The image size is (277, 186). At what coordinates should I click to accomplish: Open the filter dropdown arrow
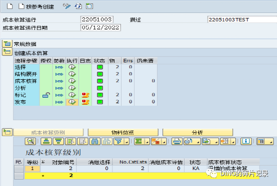(x=127, y=142)
